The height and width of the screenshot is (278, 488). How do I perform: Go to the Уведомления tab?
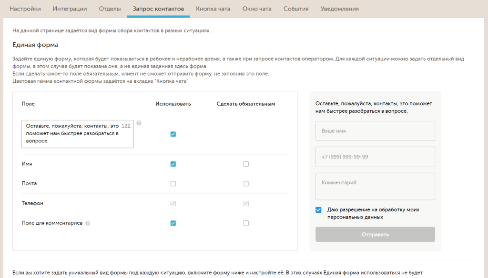pyautogui.click(x=339, y=9)
